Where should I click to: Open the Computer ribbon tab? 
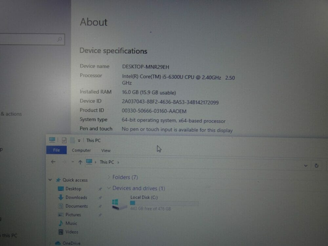coord(81,150)
